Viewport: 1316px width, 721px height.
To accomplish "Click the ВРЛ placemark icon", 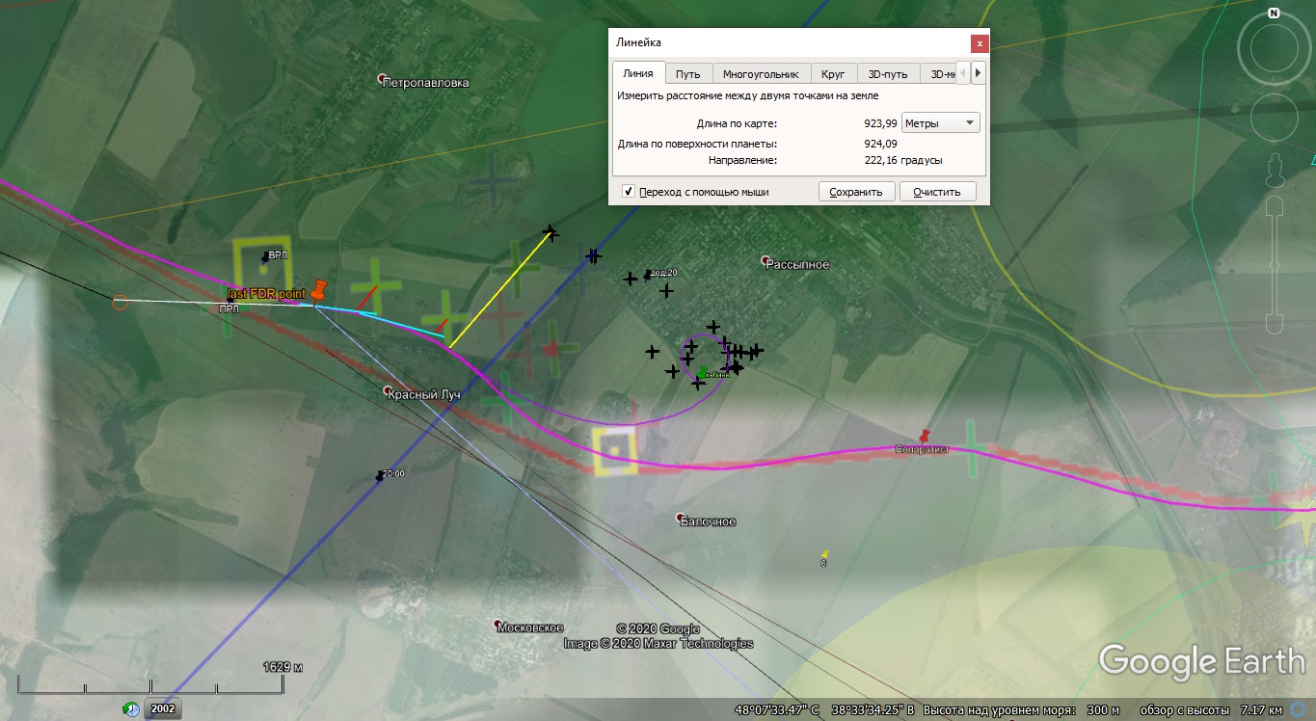I will coord(265,257).
